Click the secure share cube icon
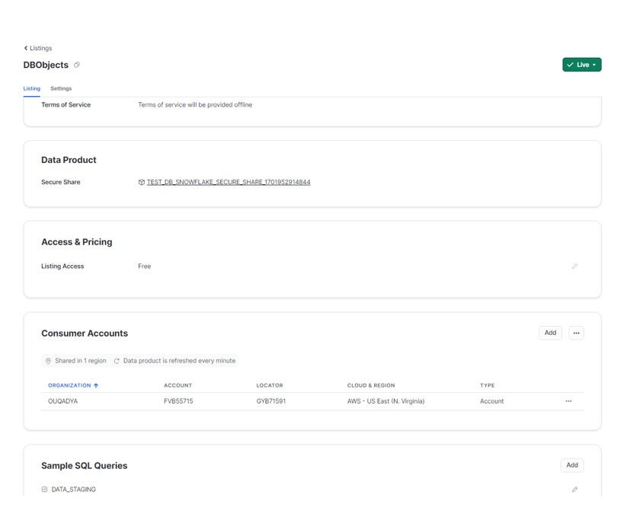Image resolution: width=627 pixels, height=514 pixels. pos(141,182)
